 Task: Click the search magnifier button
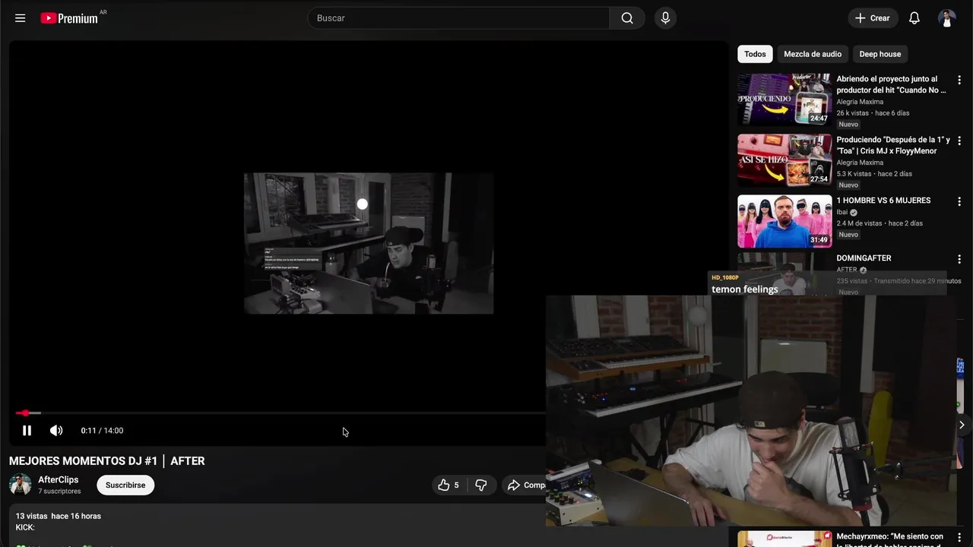click(x=627, y=18)
